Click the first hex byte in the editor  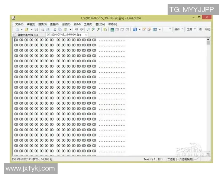tap(16, 40)
